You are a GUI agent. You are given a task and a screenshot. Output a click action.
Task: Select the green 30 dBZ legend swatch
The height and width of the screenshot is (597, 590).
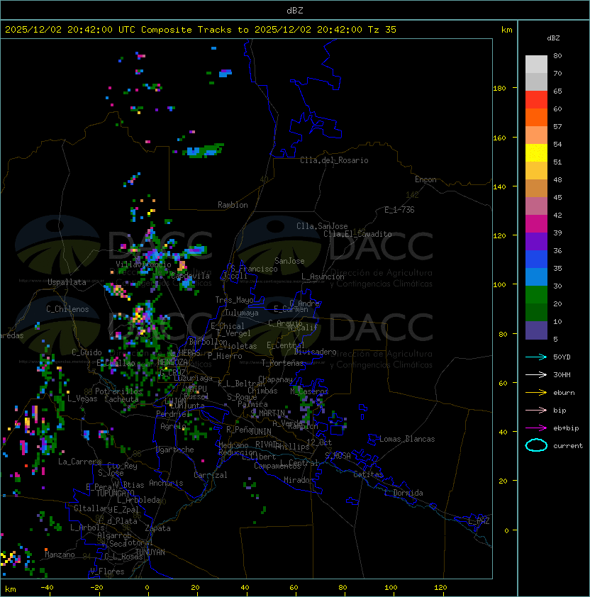pos(536,294)
